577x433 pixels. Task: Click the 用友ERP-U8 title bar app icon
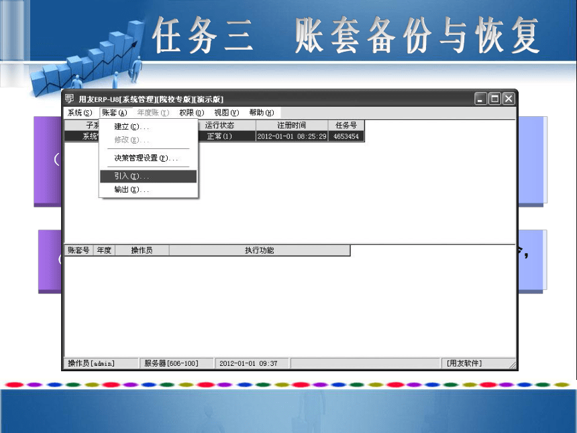click(x=69, y=99)
